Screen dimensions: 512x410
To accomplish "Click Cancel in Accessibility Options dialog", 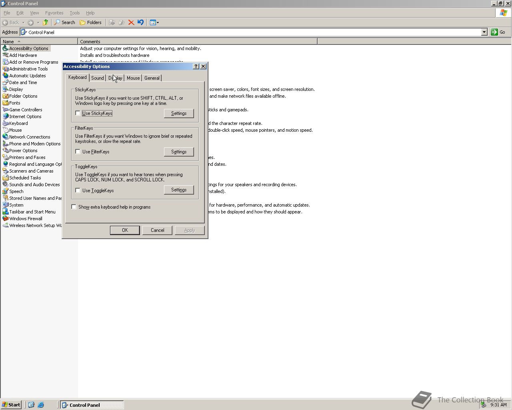I will (x=157, y=230).
